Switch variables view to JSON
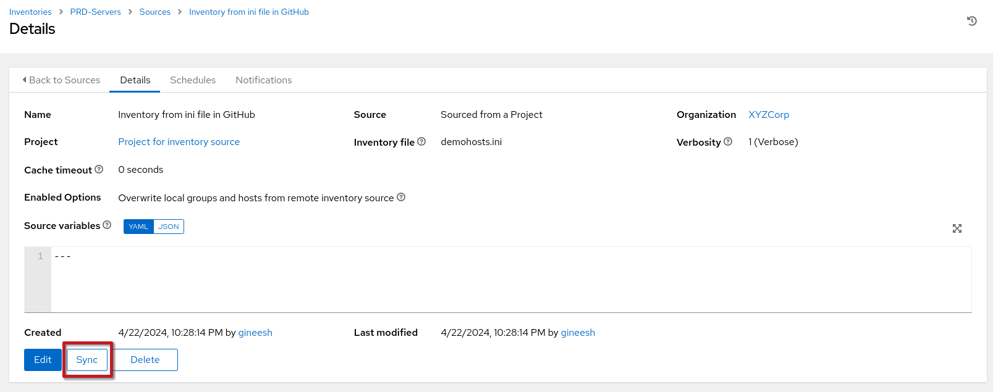This screenshot has height=392, width=993. [169, 227]
